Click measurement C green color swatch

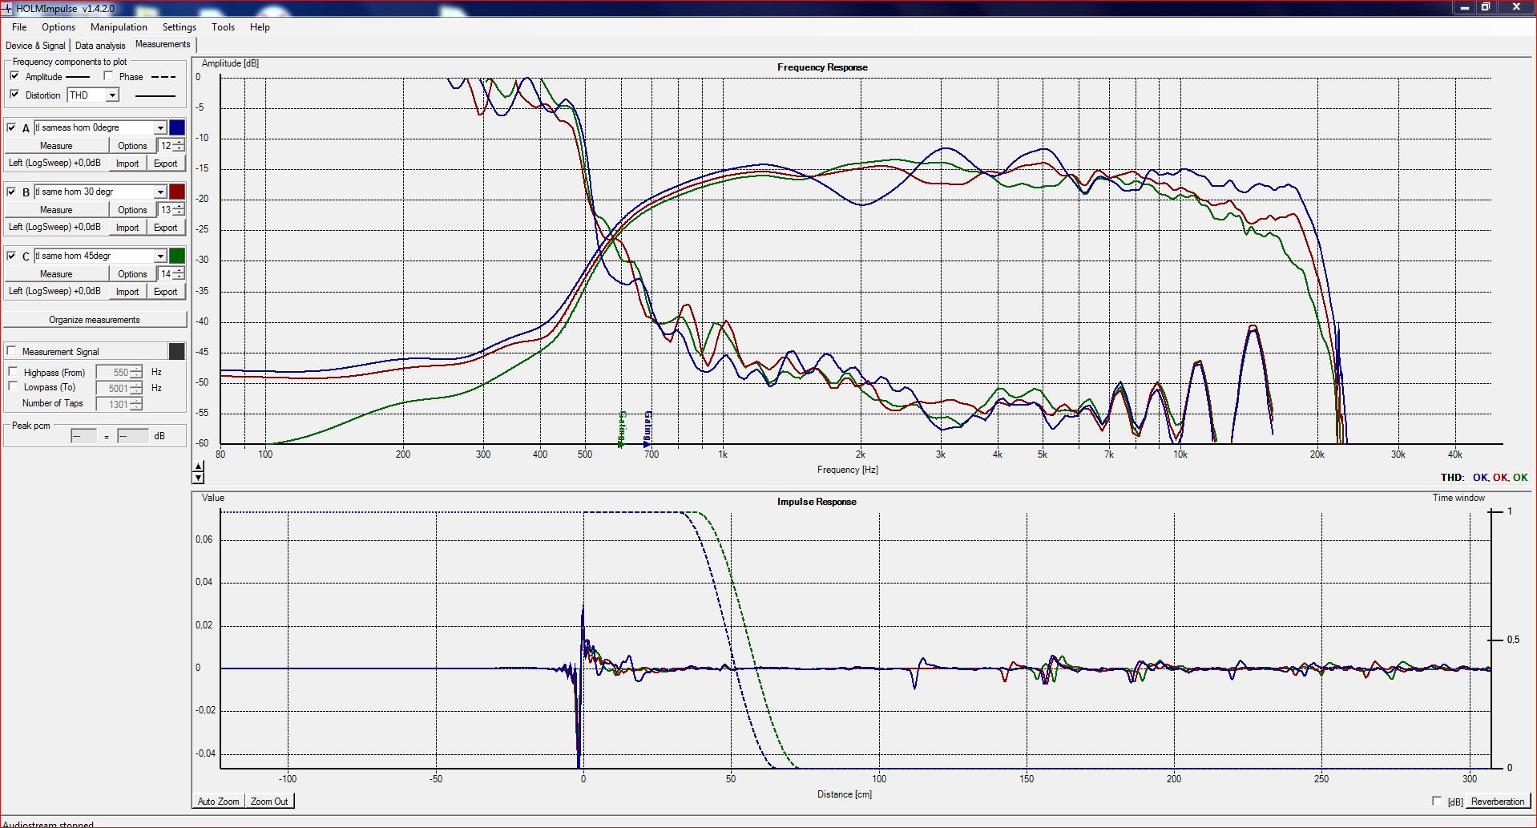click(x=177, y=256)
